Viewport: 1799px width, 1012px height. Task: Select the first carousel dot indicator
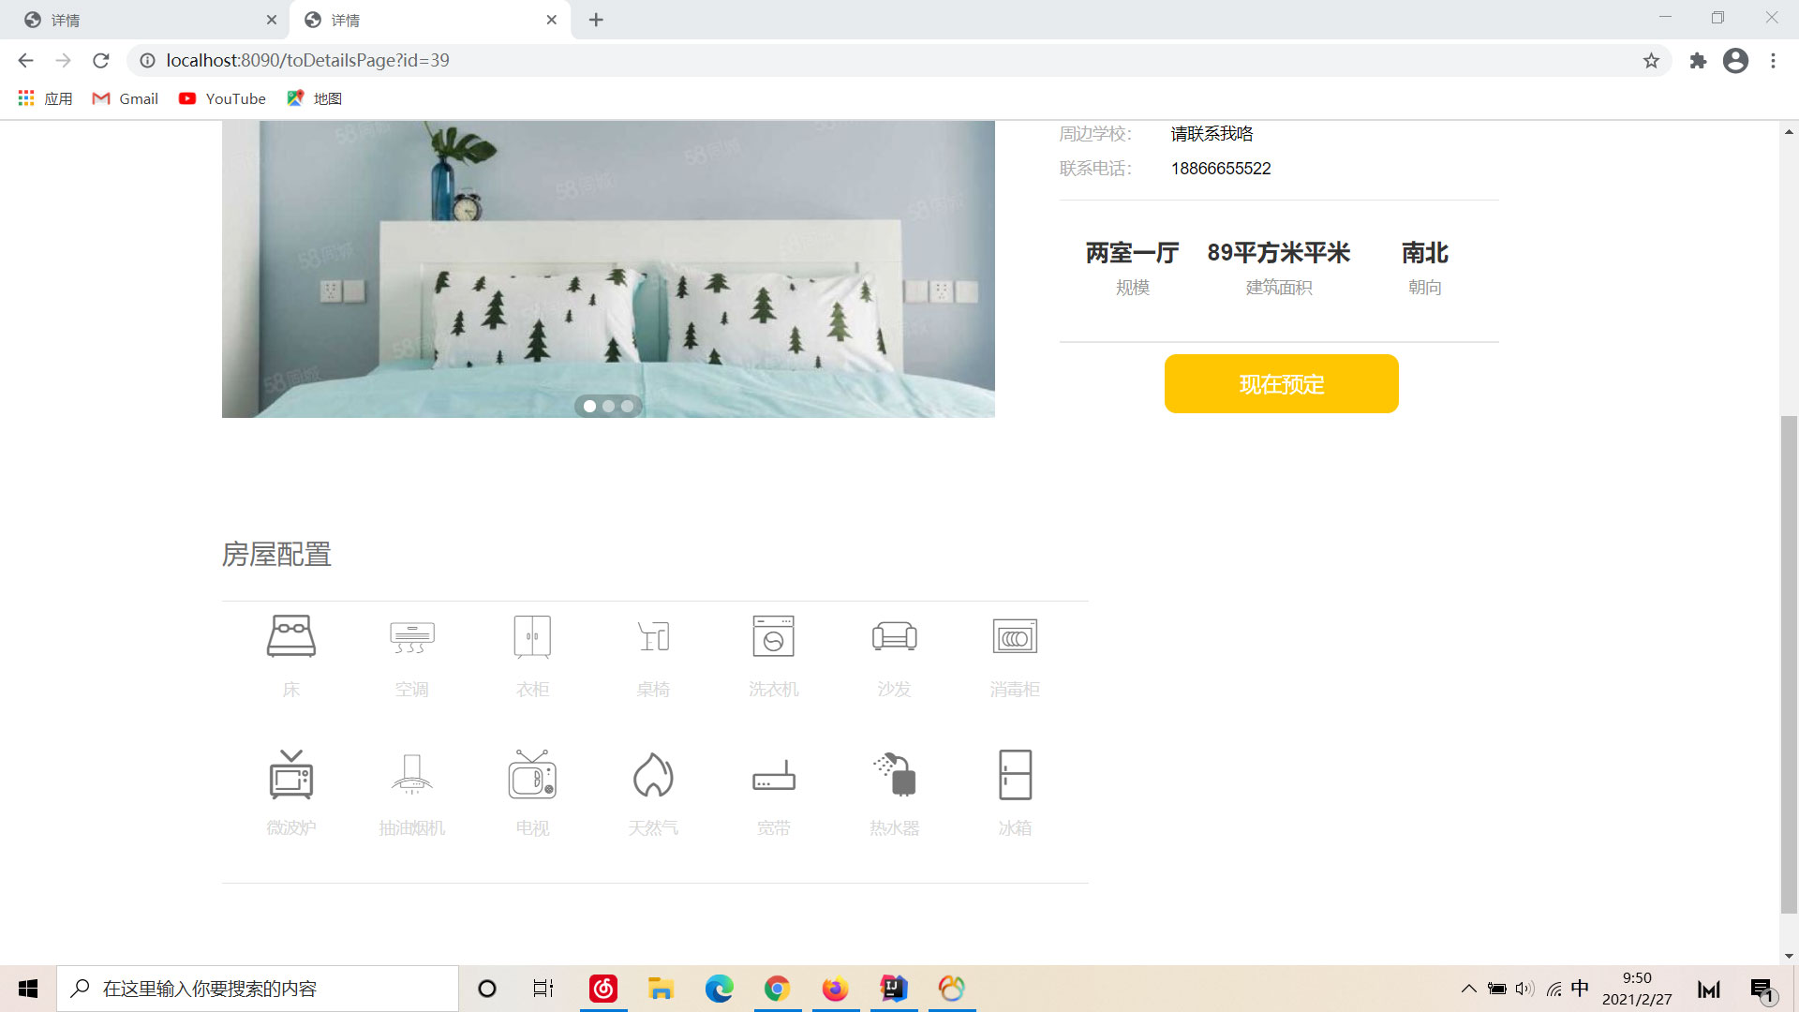point(589,406)
